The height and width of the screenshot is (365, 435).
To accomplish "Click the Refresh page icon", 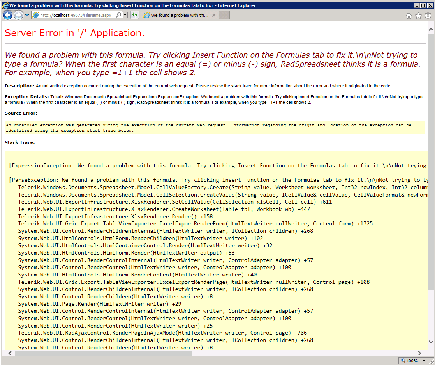I will pyautogui.click(x=135, y=15).
